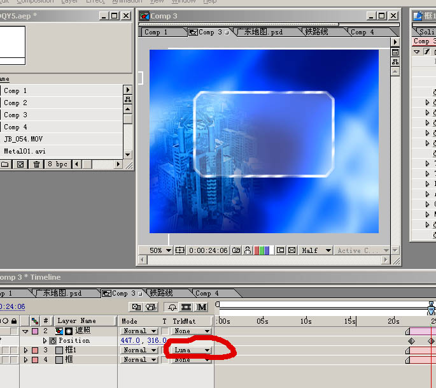Take a snapshot with the camera icon
This screenshot has height=388, width=436.
[x=236, y=250]
